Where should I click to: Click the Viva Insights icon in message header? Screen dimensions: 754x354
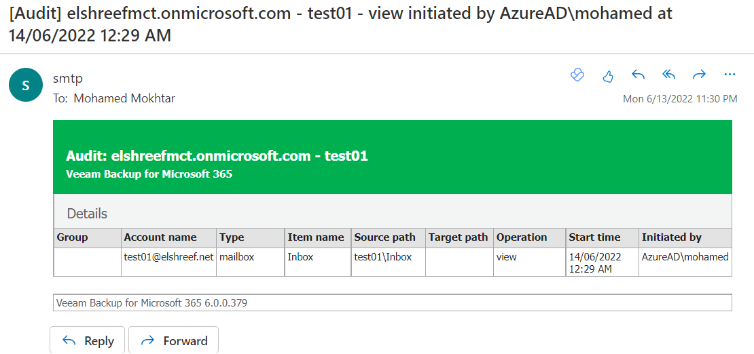click(577, 75)
